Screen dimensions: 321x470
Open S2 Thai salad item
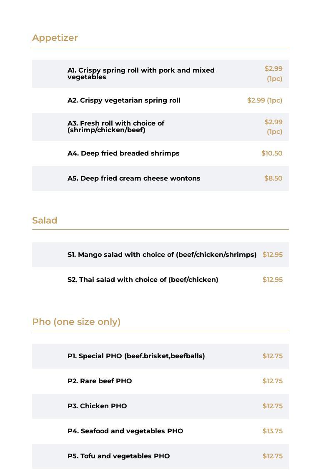tap(143, 280)
